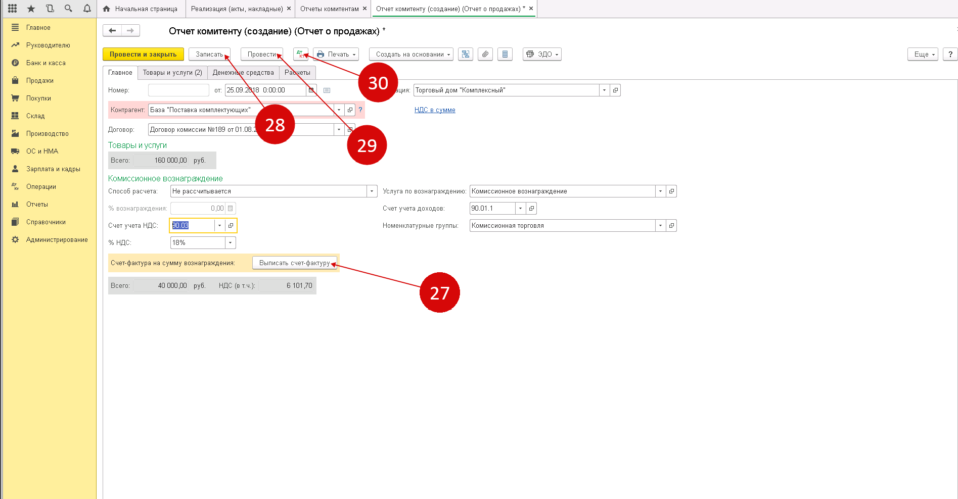
Task: Click the НДС в сумме link
Action: pos(435,110)
